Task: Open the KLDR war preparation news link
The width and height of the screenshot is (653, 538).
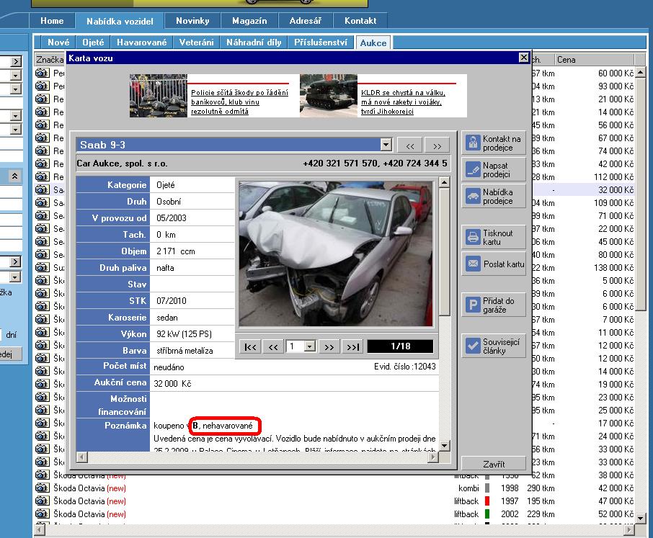Action: 403,102
